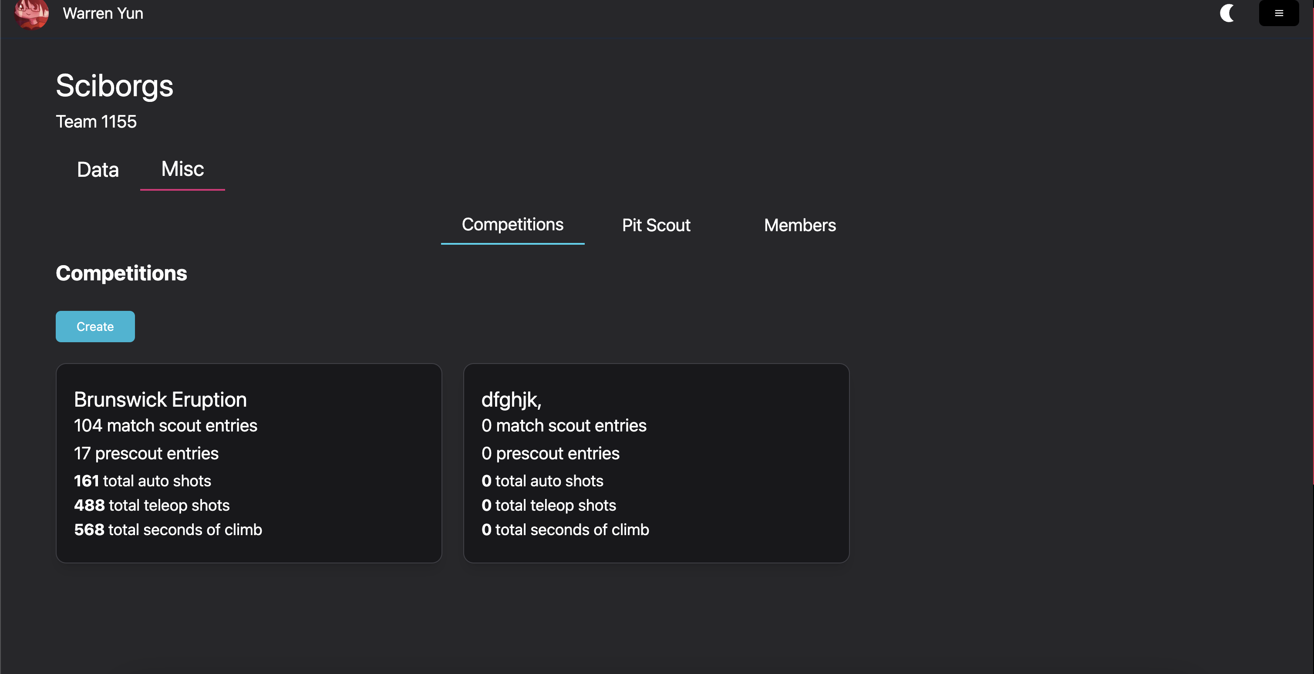Click the Warren Yun username
The height and width of the screenshot is (674, 1314).
103,13
